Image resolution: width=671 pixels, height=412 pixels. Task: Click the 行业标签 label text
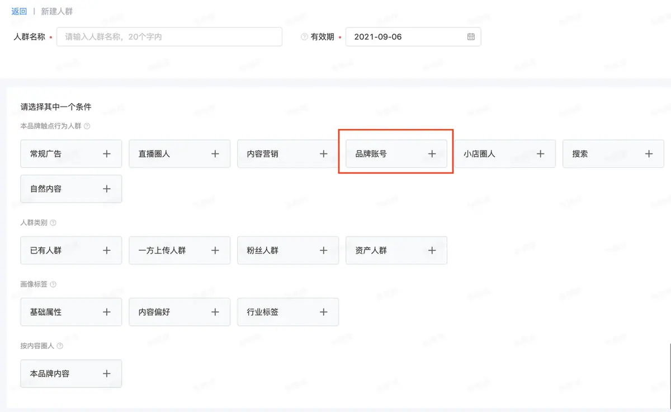coord(263,312)
